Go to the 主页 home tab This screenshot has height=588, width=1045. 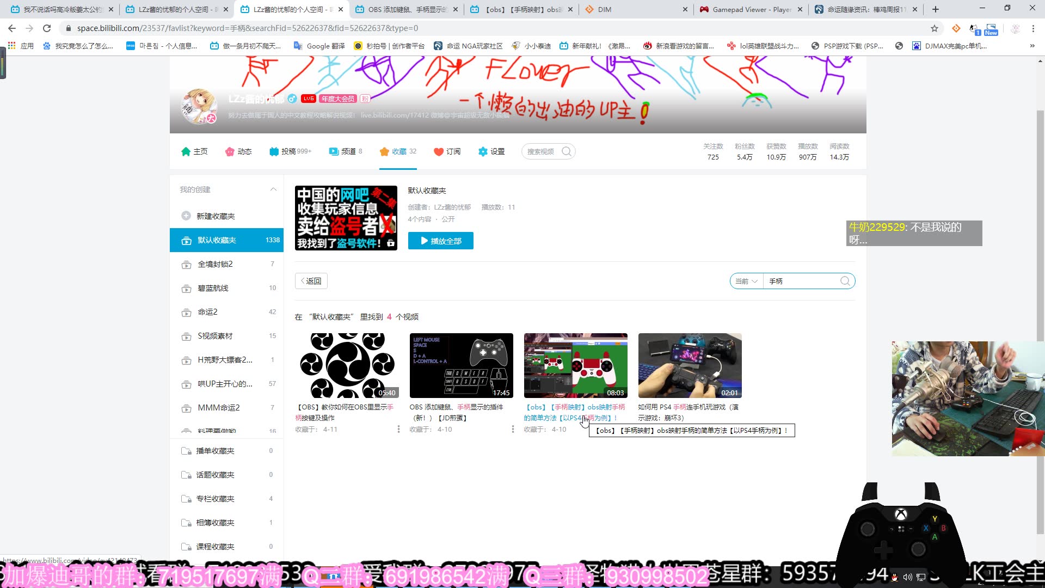pos(194,151)
